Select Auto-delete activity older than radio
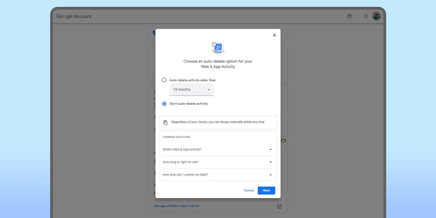The image size is (436, 218). pos(164,80)
